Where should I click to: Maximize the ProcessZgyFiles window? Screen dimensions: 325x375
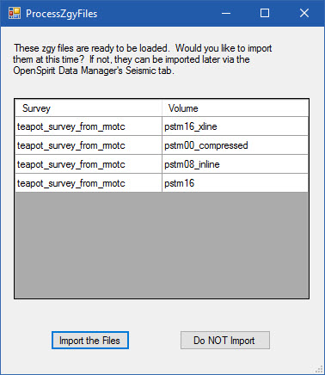(265, 13)
